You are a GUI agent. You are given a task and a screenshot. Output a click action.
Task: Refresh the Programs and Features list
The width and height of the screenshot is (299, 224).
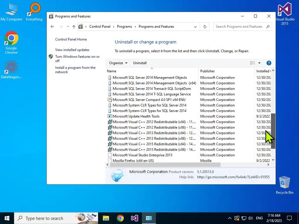click(x=205, y=27)
